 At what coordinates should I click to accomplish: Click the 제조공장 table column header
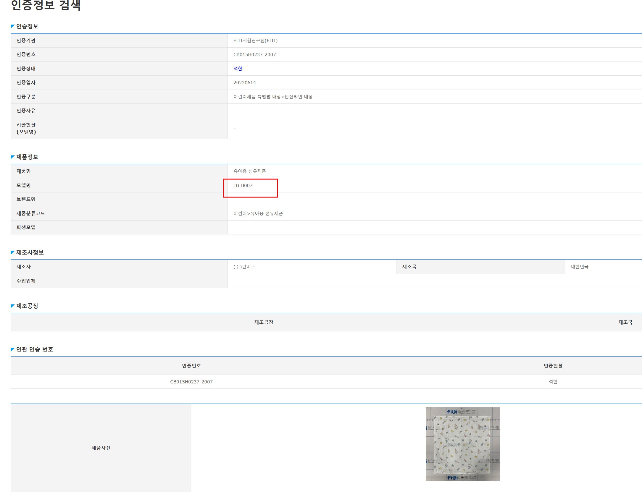click(x=264, y=323)
